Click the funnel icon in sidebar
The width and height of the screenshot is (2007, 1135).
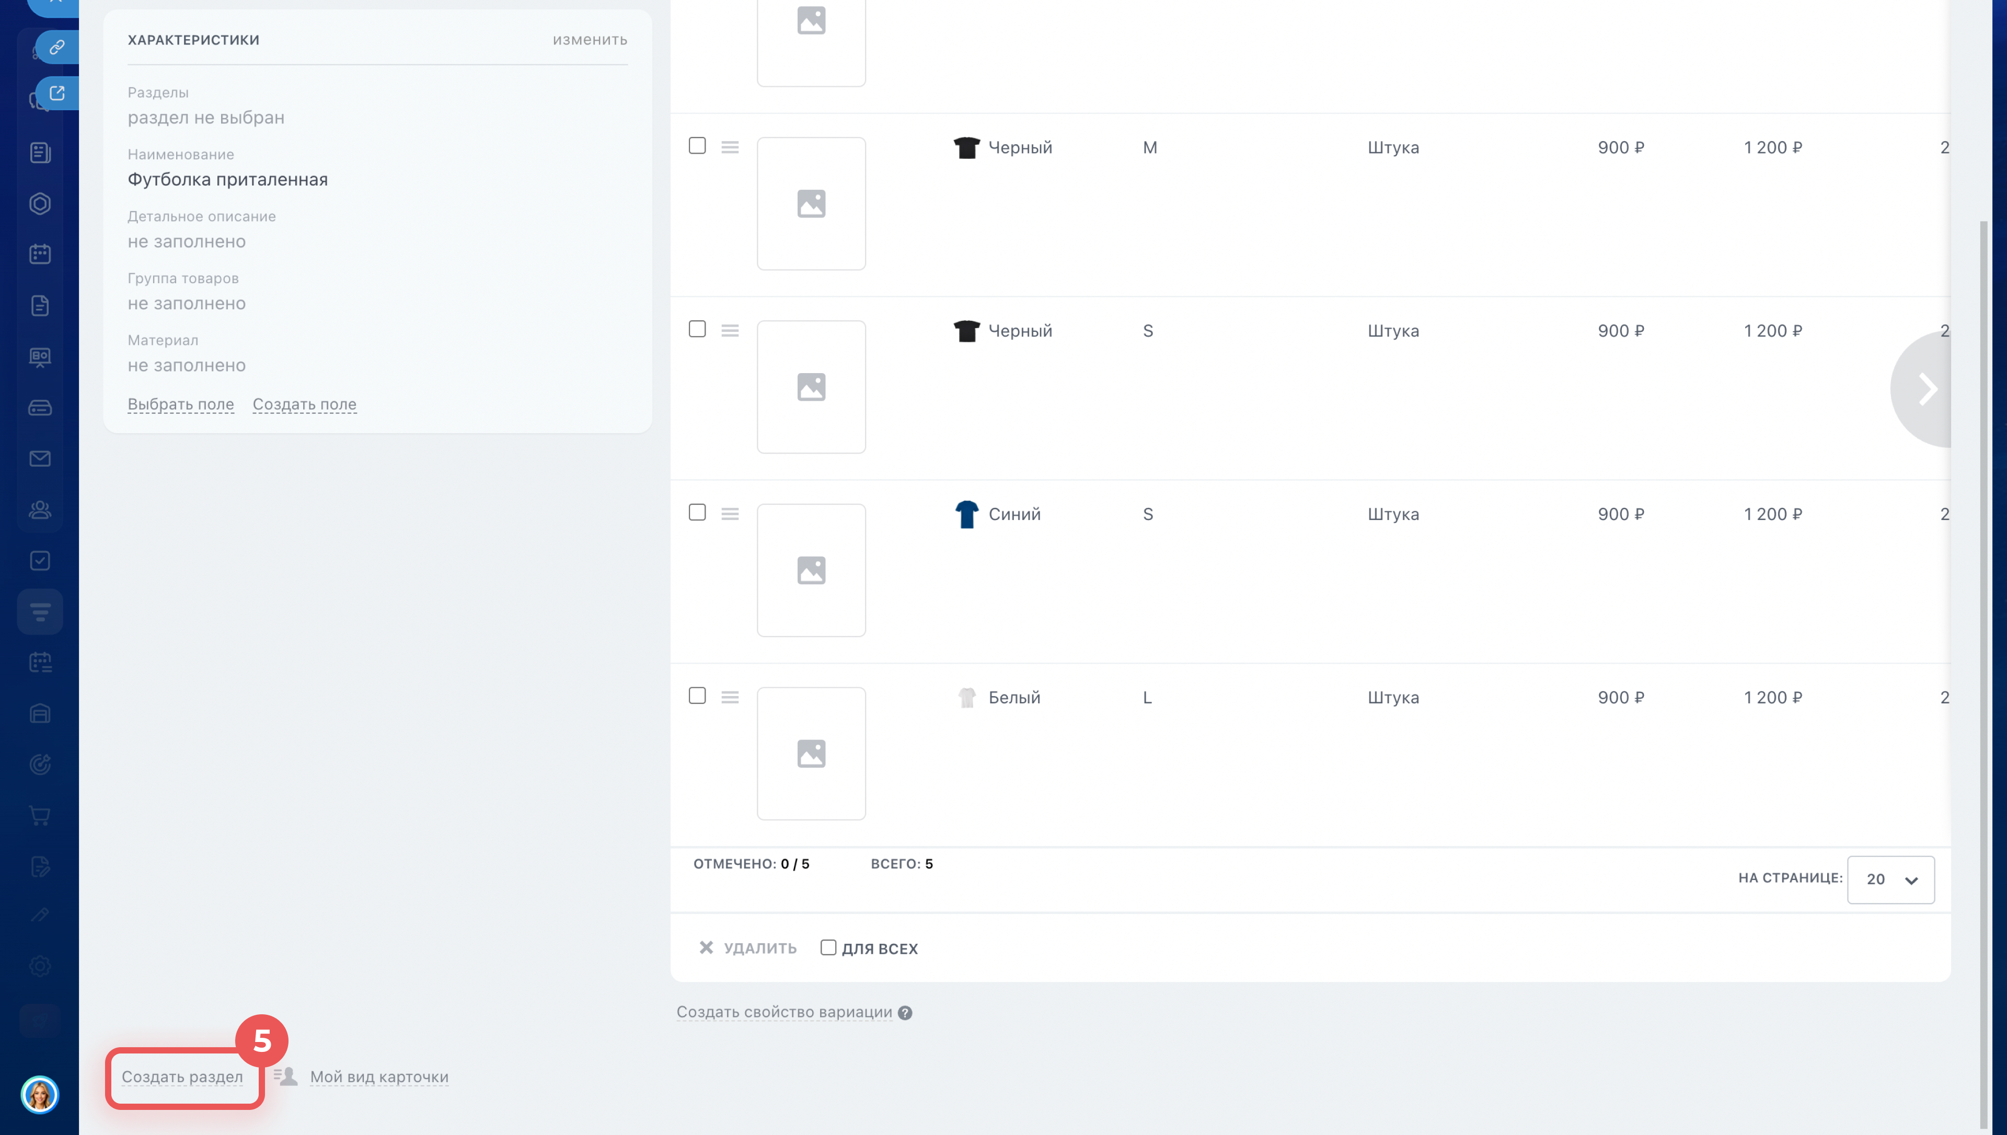[x=40, y=611]
